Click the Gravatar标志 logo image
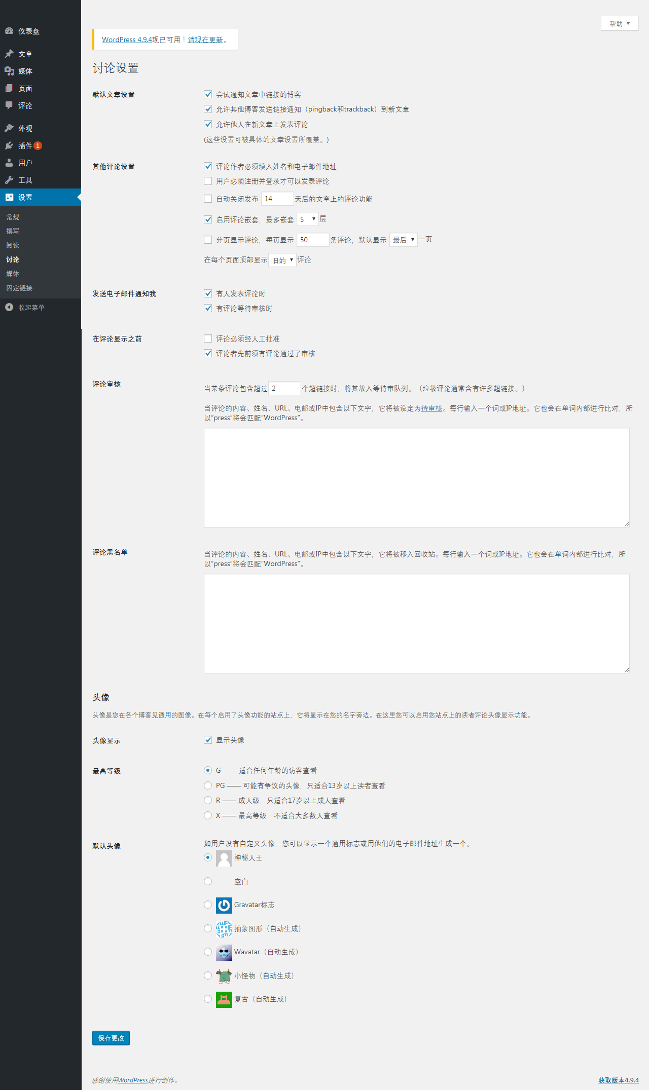This screenshot has height=1090, width=649. [x=224, y=905]
